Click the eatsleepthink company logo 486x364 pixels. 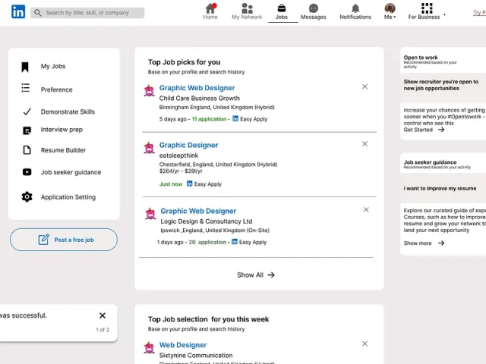click(149, 148)
